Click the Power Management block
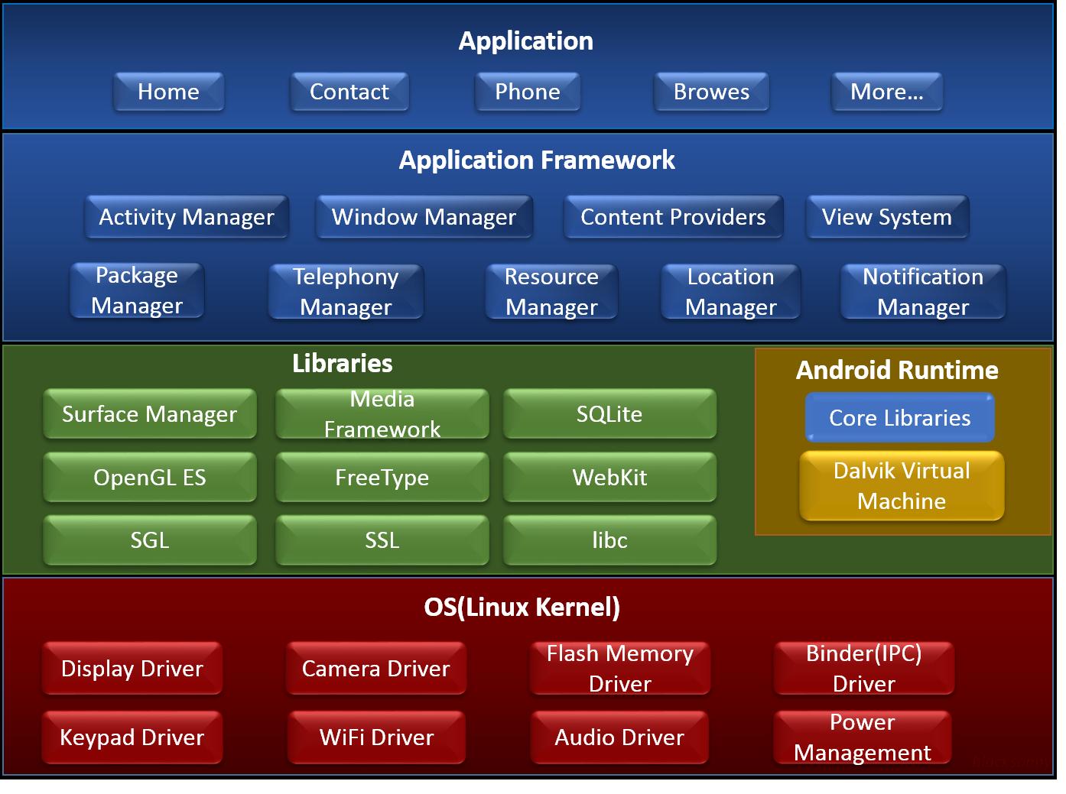Image resolution: width=1066 pixels, height=794 pixels. tap(861, 737)
